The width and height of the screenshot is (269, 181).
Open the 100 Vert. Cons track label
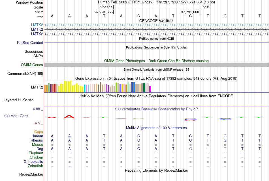coord(16,116)
